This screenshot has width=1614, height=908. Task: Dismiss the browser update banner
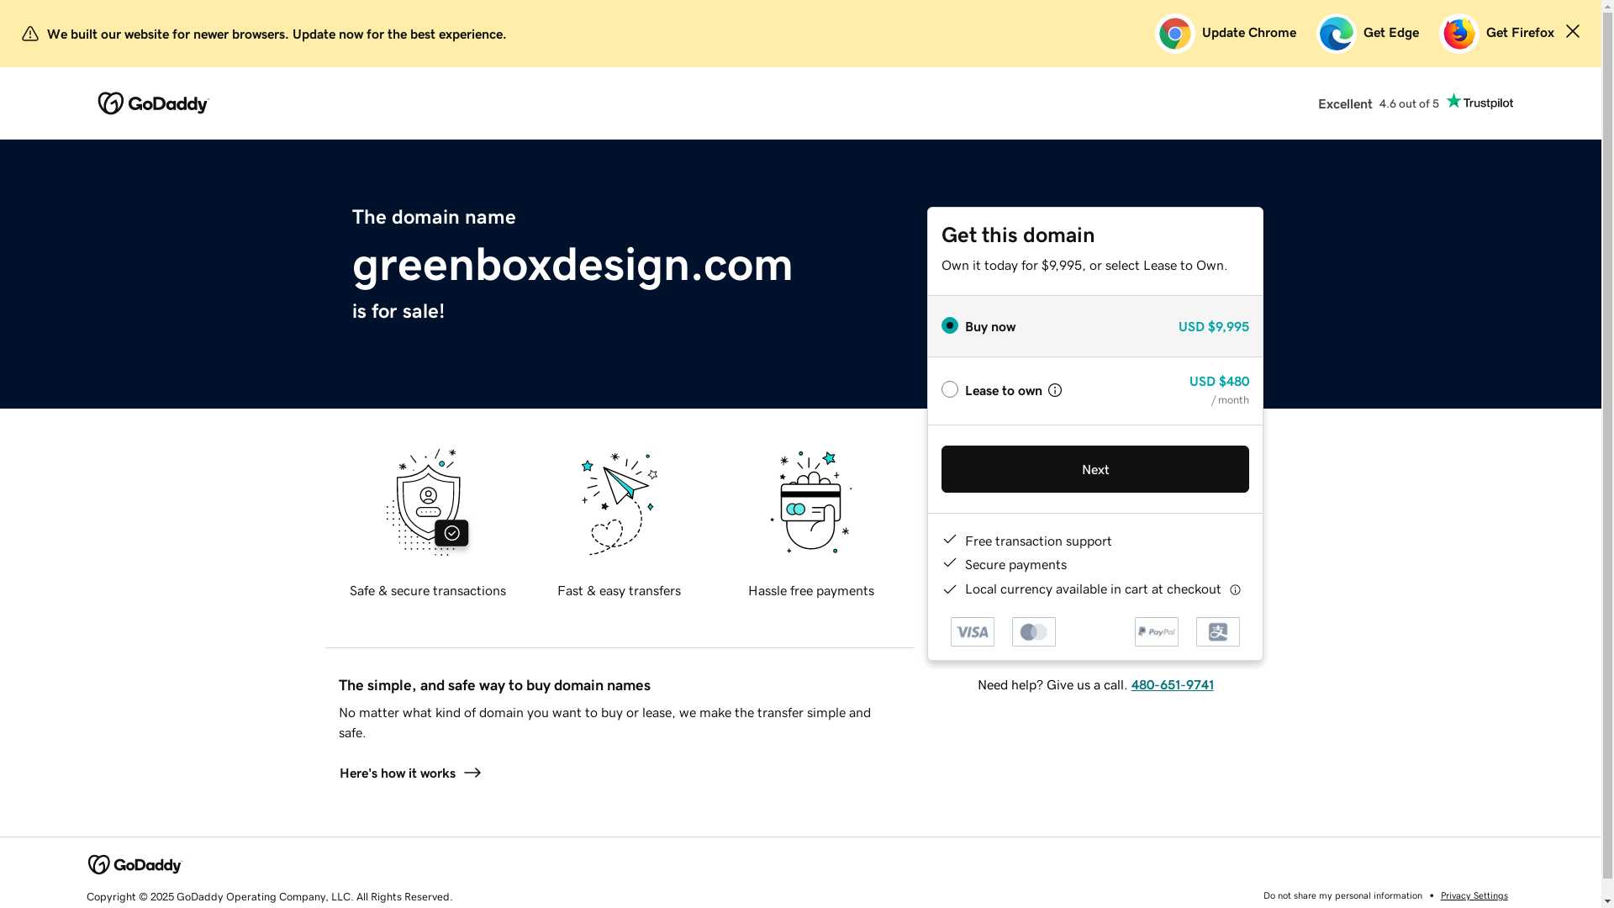[1572, 32]
